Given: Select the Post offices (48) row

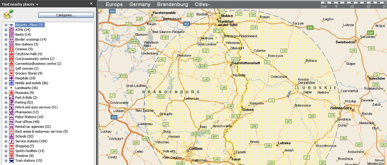Looking at the screenshot, I should (x=27, y=122).
